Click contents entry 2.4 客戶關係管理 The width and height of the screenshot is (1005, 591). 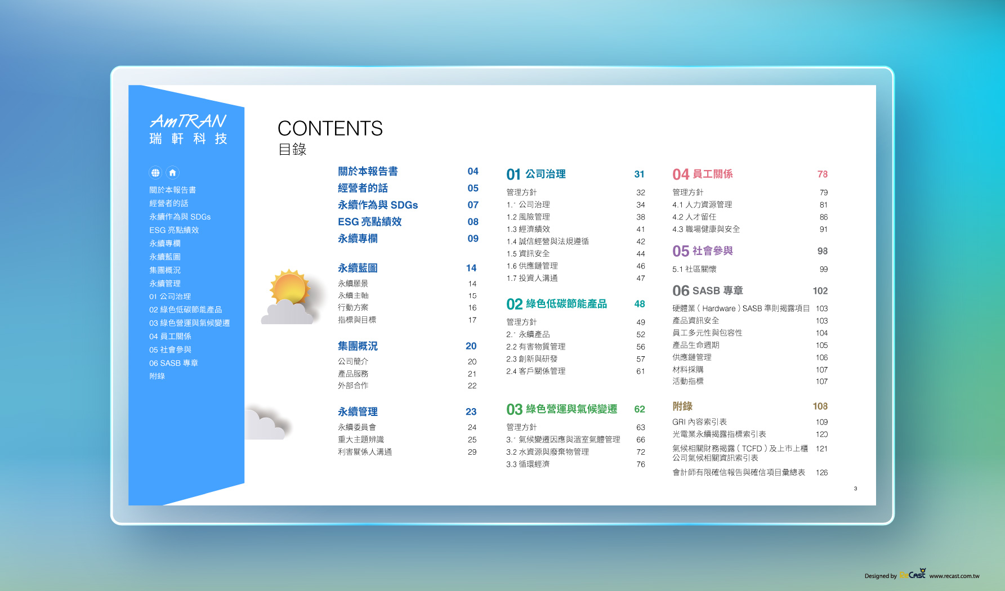click(x=535, y=371)
